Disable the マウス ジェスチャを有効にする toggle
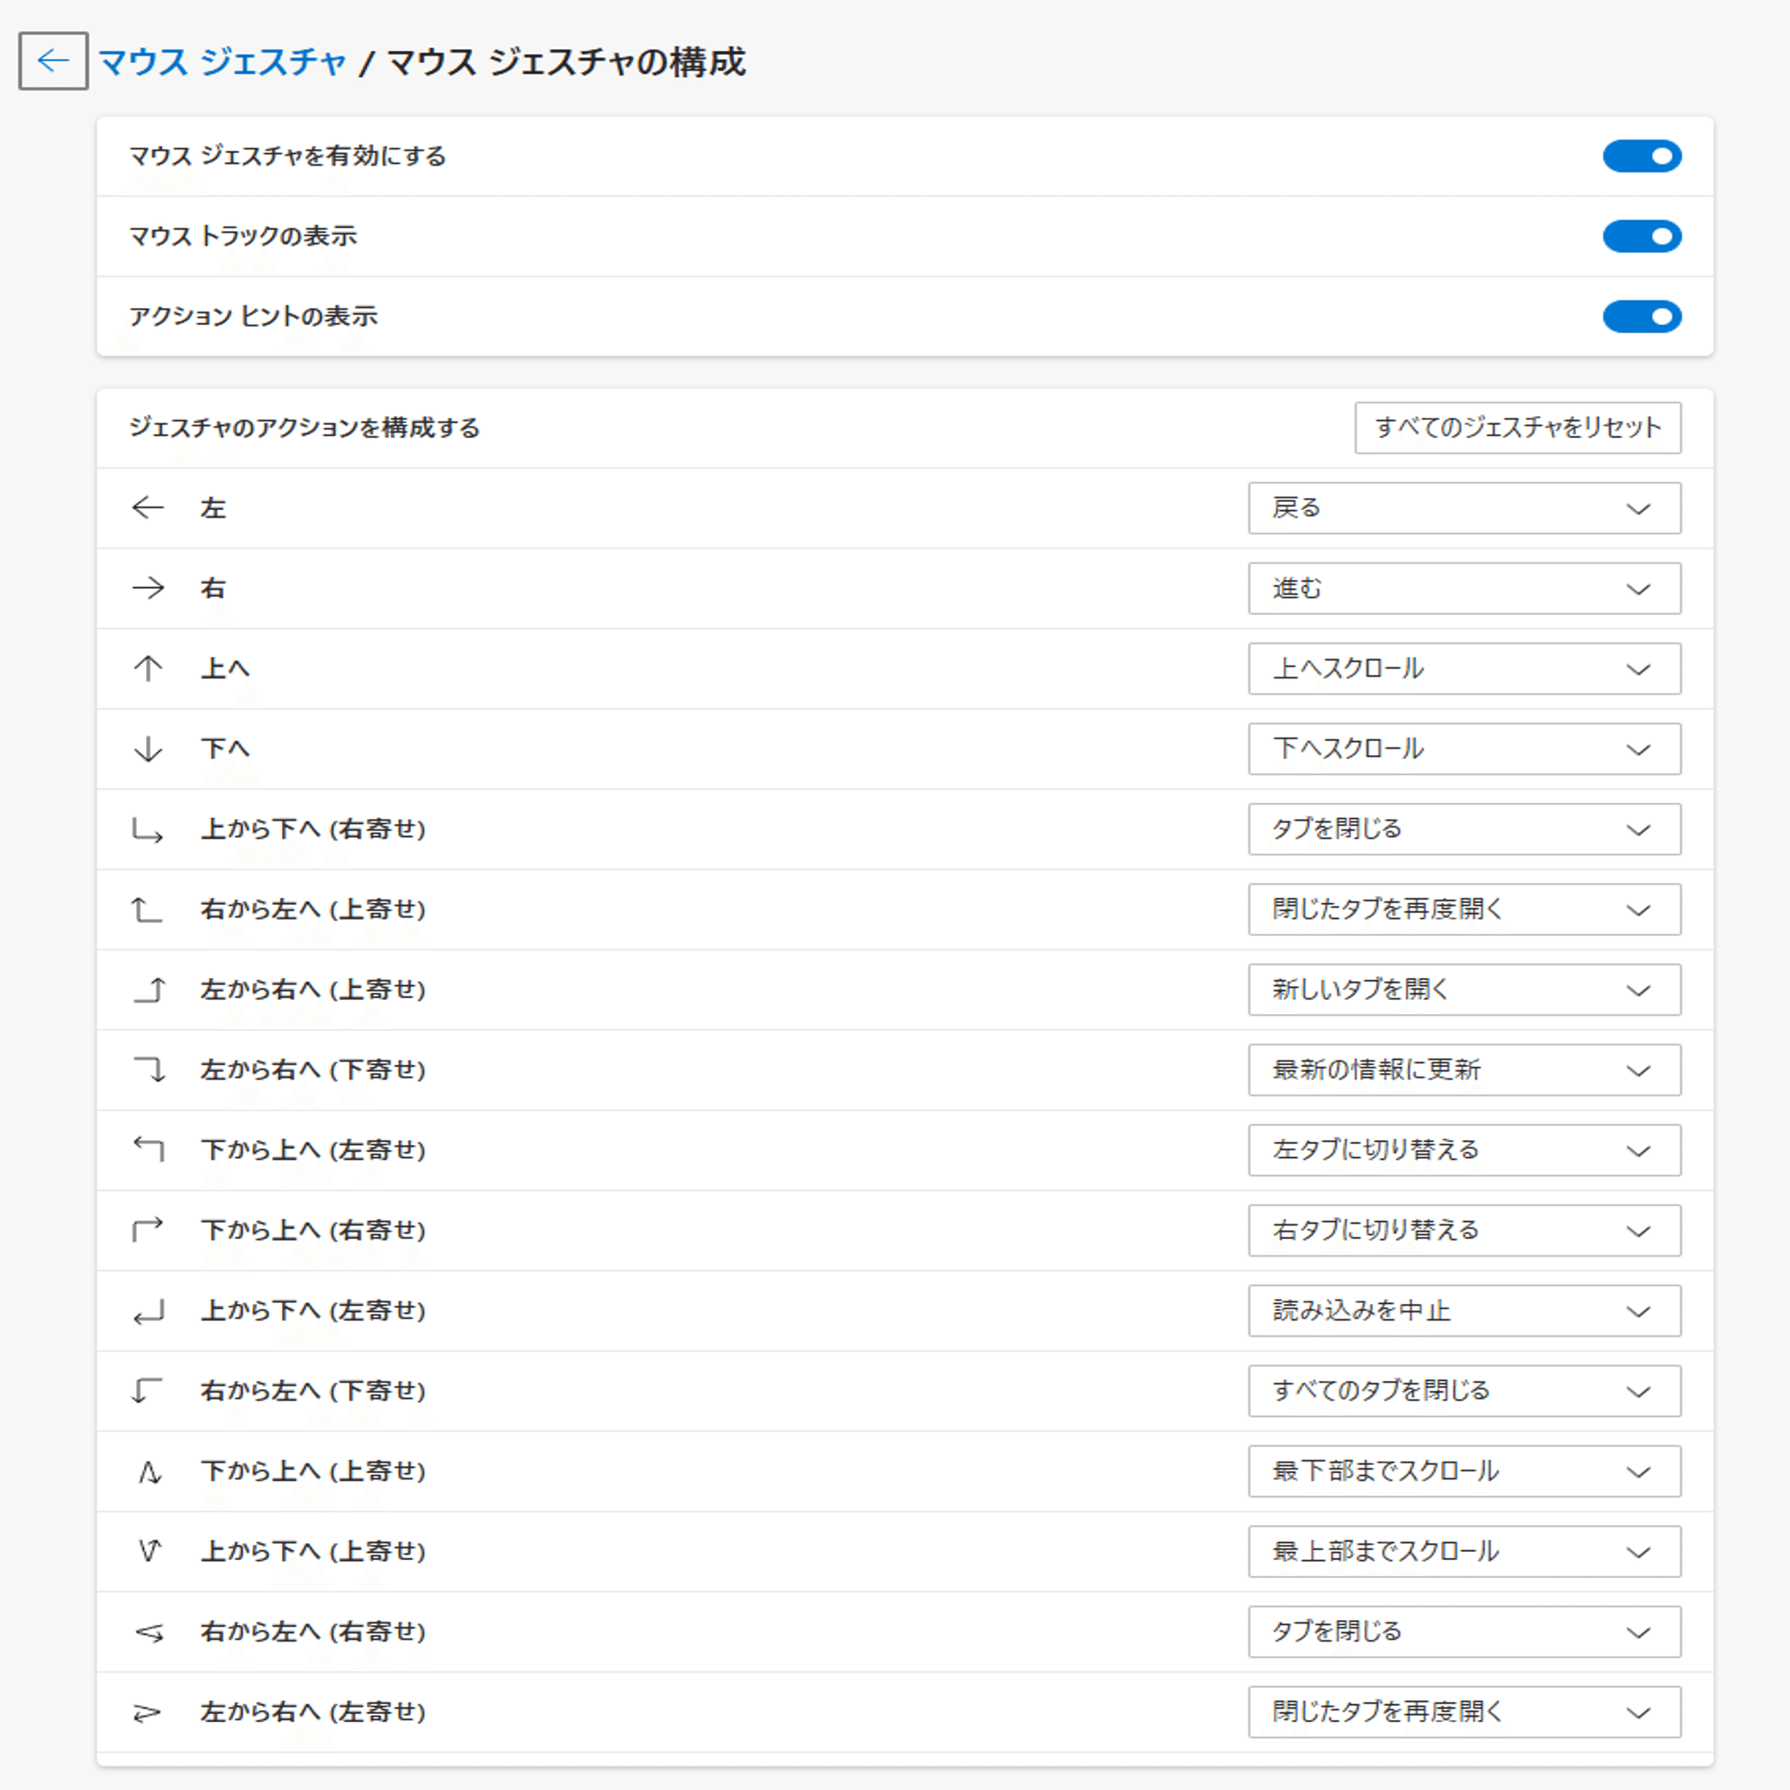 [x=1641, y=156]
